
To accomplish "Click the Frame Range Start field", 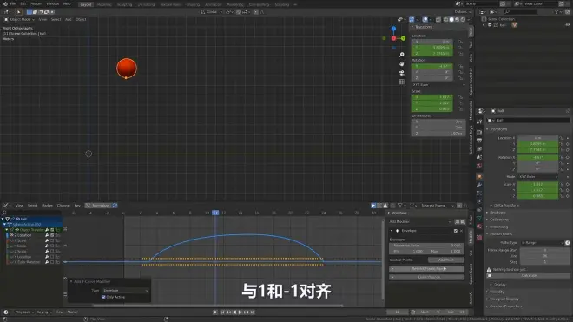I will (544, 250).
